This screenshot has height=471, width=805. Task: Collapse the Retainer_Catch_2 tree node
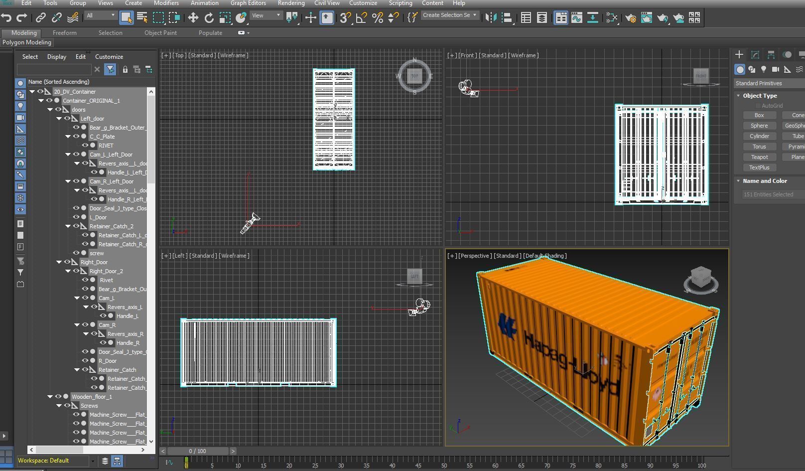pyautogui.click(x=68, y=226)
